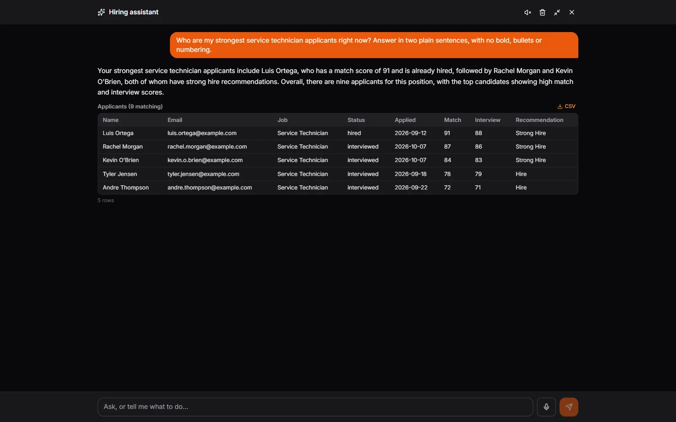
Task: Click the Name column header
Action: pyautogui.click(x=111, y=120)
